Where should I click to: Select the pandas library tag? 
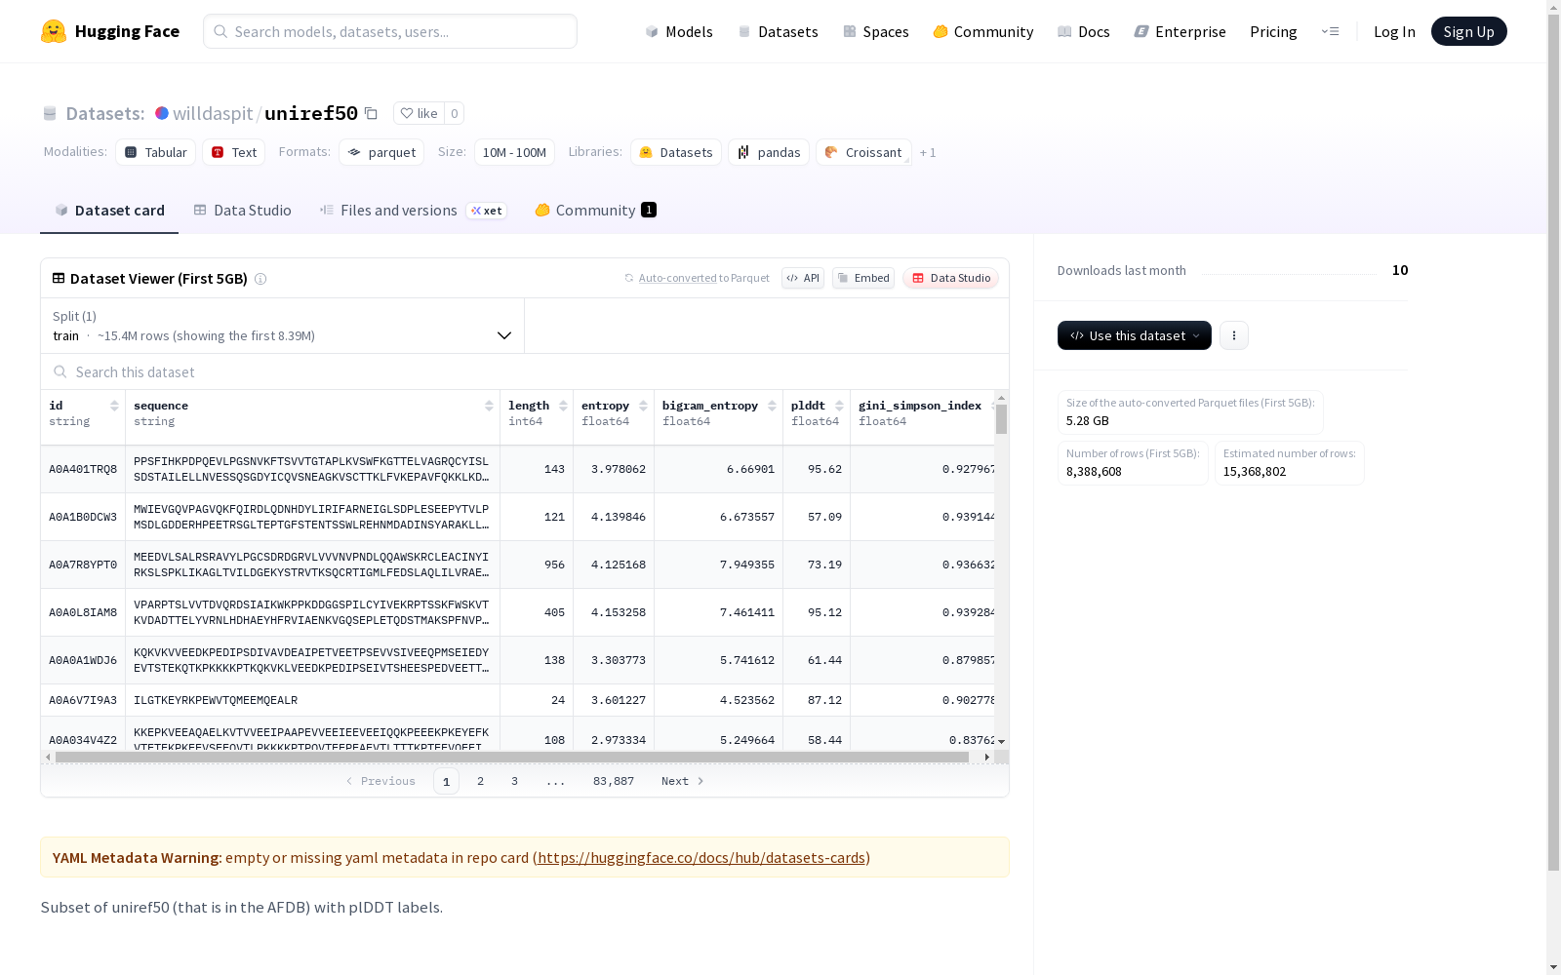point(769,152)
